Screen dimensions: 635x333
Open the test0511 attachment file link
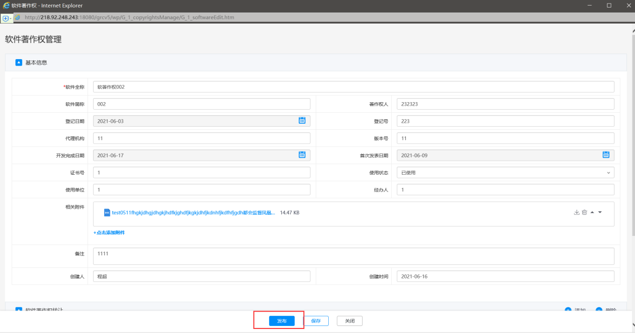click(x=193, y=212)
